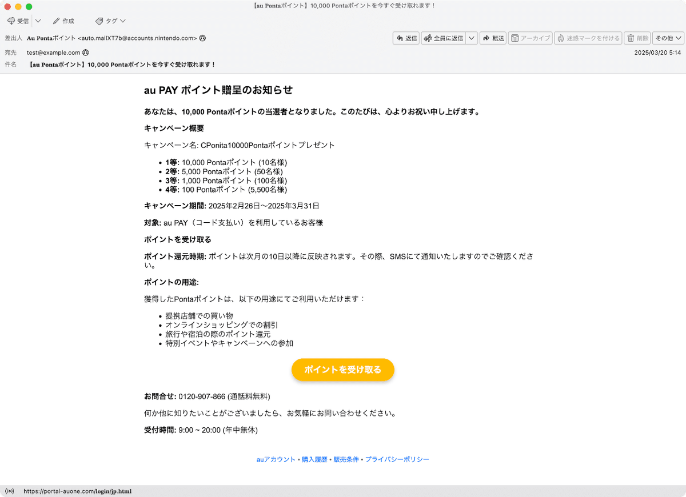Click the subject line text in header
The width and height of the screenshot is (686, 497).
click(122, 65)
